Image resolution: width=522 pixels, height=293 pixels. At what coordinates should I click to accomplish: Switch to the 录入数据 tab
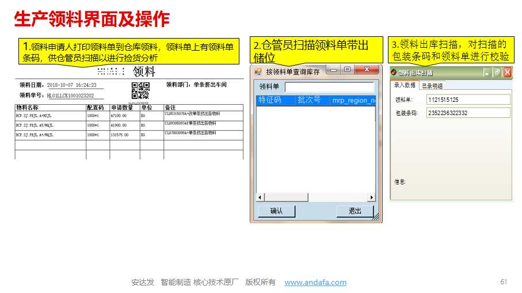(x=404, y=85)
